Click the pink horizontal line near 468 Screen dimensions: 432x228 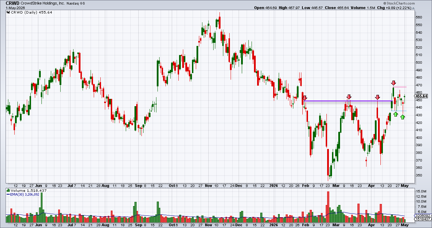pyautogui.click(x=400, y=87)
